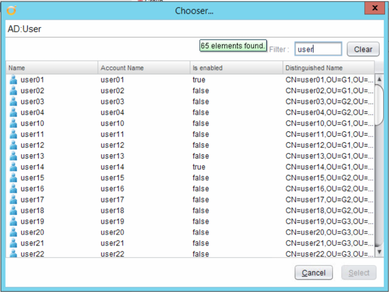Select the user01 name entry
Viewport: 389px width, 292px height.
tap(32, 80)
